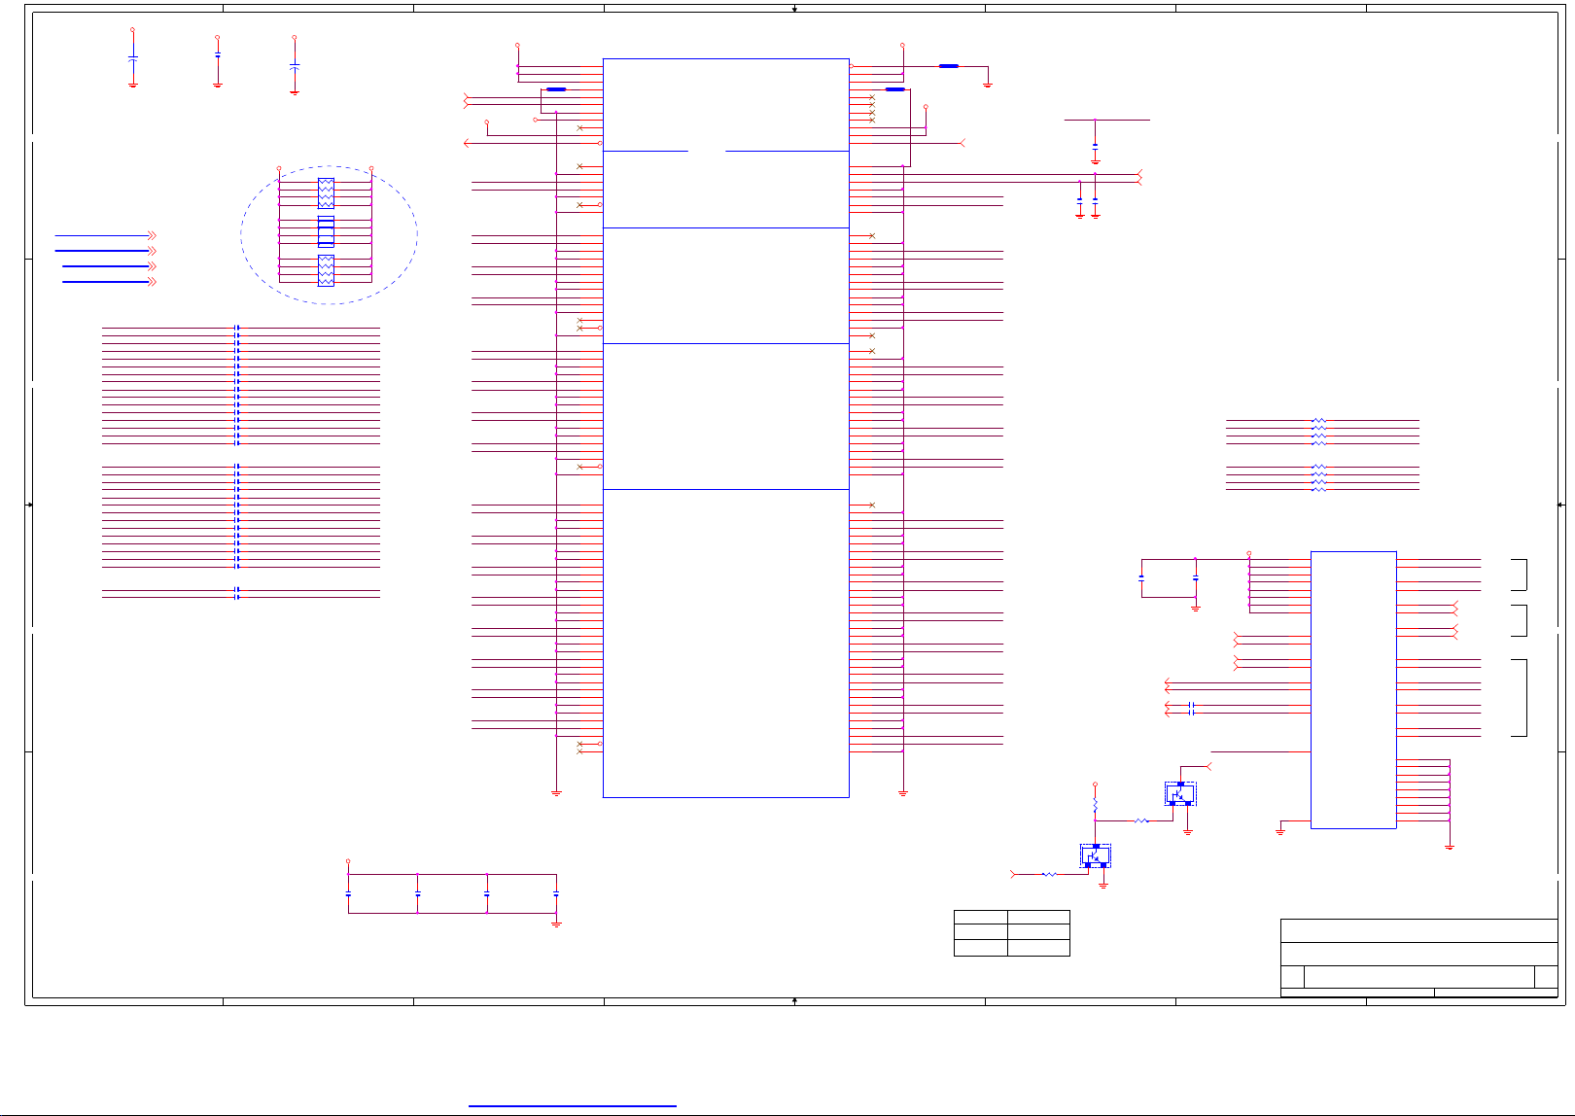Select the bottom resistor pack inside dashed ellipse
This screenshot has height=1116, width=1575.
pyautogui.click(x=326, y=270)
